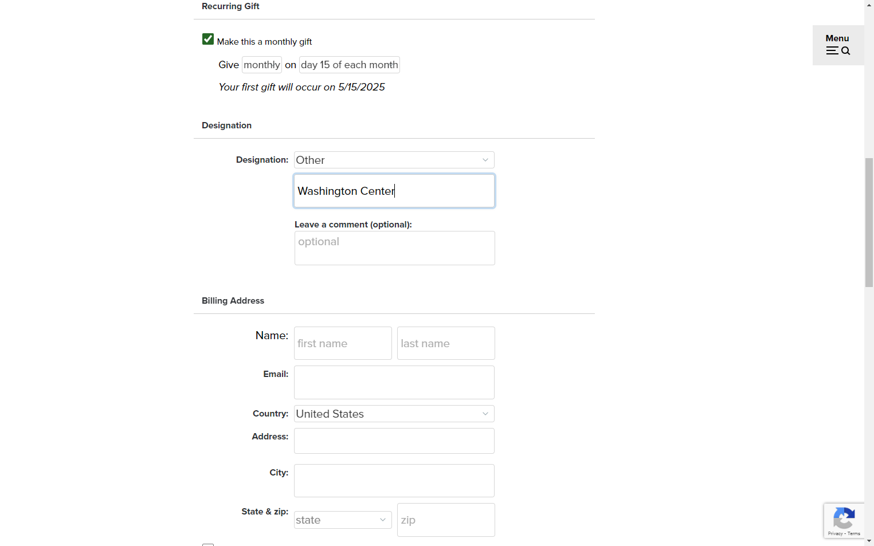Click the Washington Center designation text field
The image size is (874, 546).
point(394,191)
